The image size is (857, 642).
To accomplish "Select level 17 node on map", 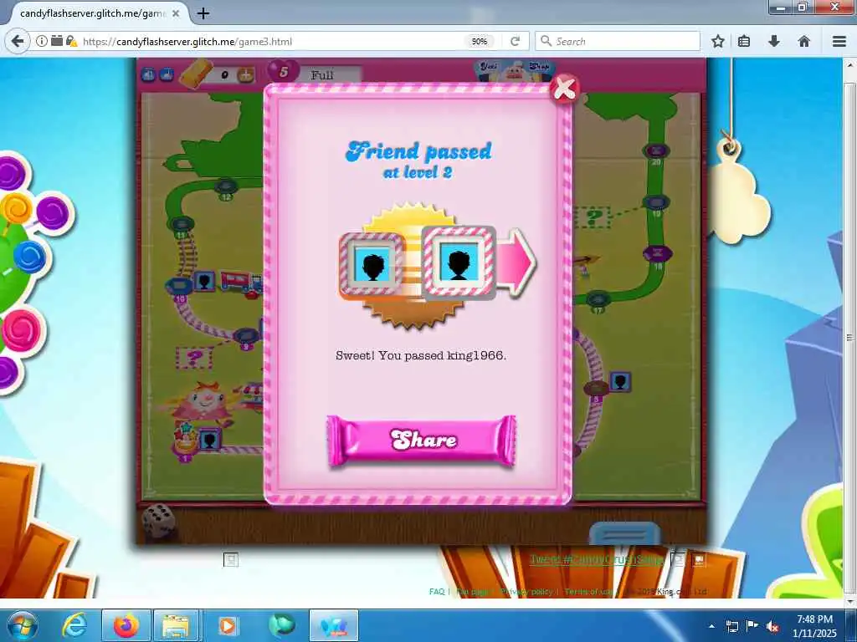I will [x=598, y=299].
